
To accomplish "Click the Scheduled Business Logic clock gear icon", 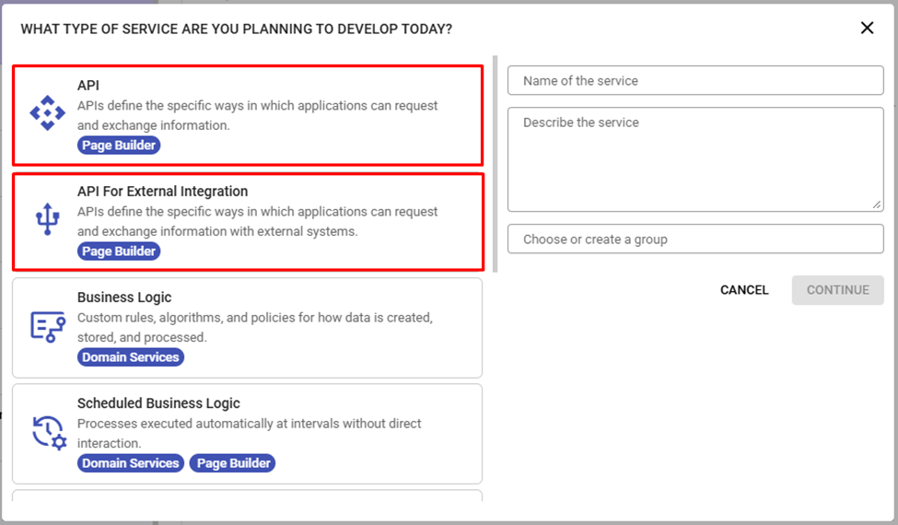I will (x=49, y=433).
